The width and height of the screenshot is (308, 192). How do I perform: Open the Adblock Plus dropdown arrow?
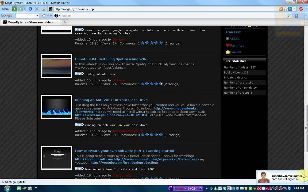pyautogui.click(x=306, y=9)
